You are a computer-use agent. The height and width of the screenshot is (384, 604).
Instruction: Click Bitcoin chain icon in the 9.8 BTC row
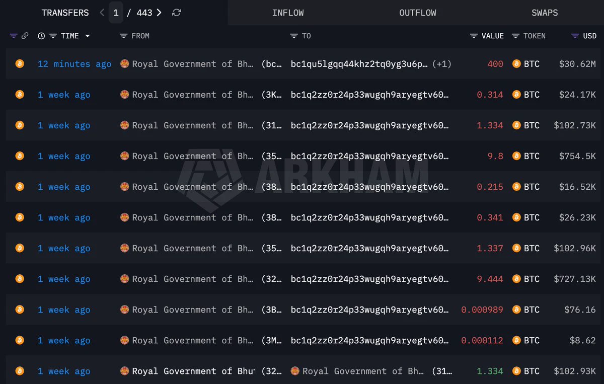tap(20, 156)
